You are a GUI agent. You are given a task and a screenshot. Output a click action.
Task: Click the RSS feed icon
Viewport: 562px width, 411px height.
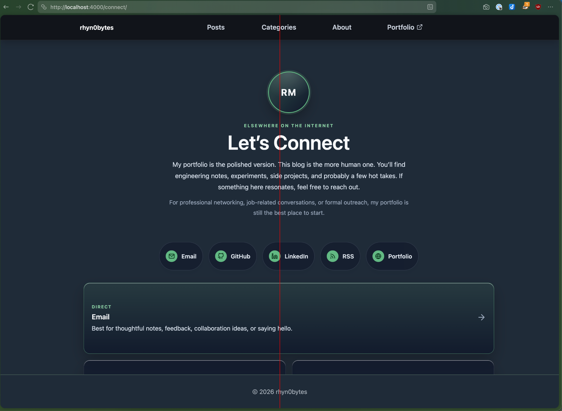point(333,256)
